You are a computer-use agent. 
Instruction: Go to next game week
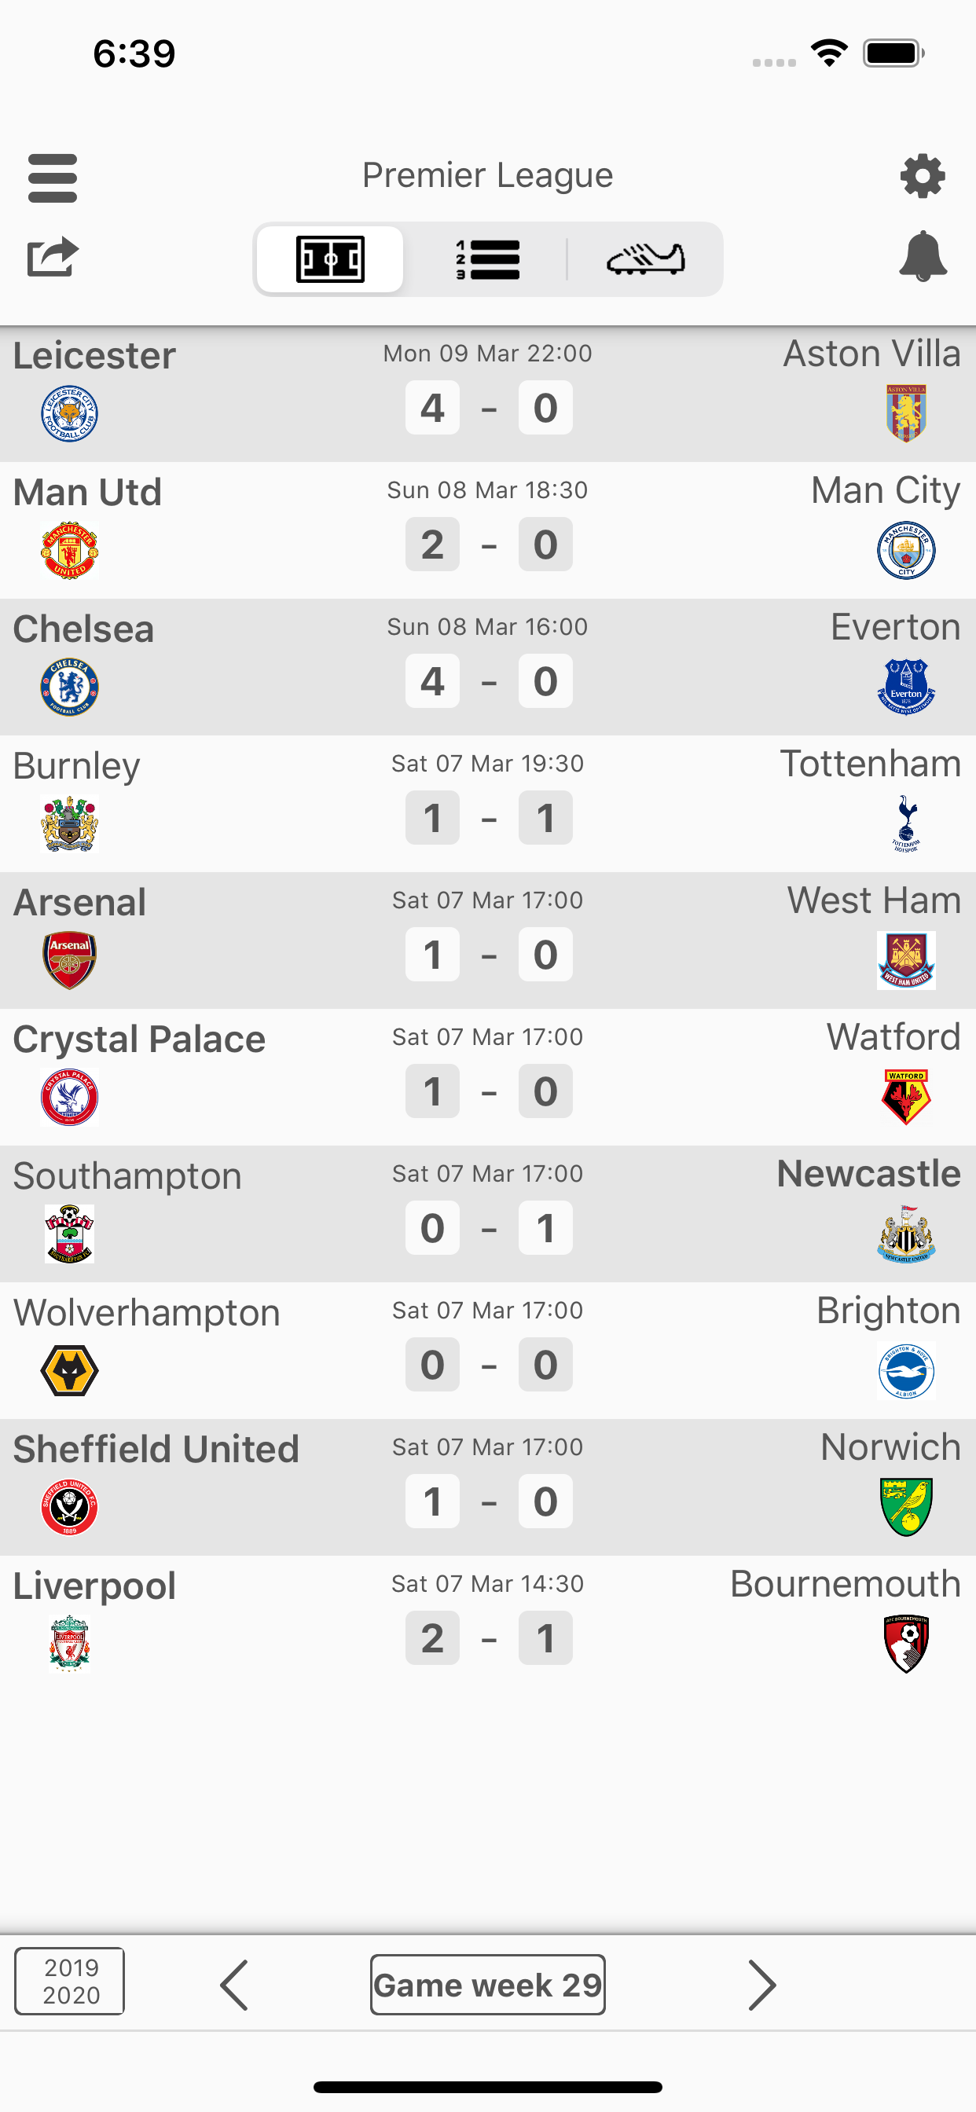[761, 1985]
